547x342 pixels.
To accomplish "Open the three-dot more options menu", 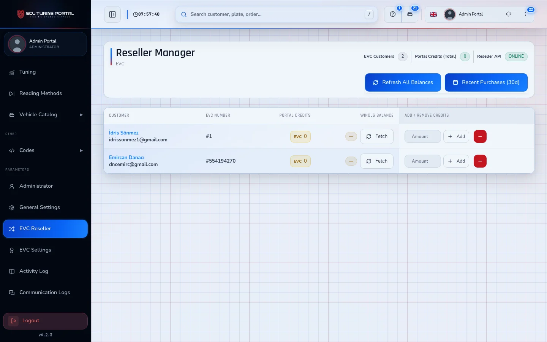I will coord(525,14).
